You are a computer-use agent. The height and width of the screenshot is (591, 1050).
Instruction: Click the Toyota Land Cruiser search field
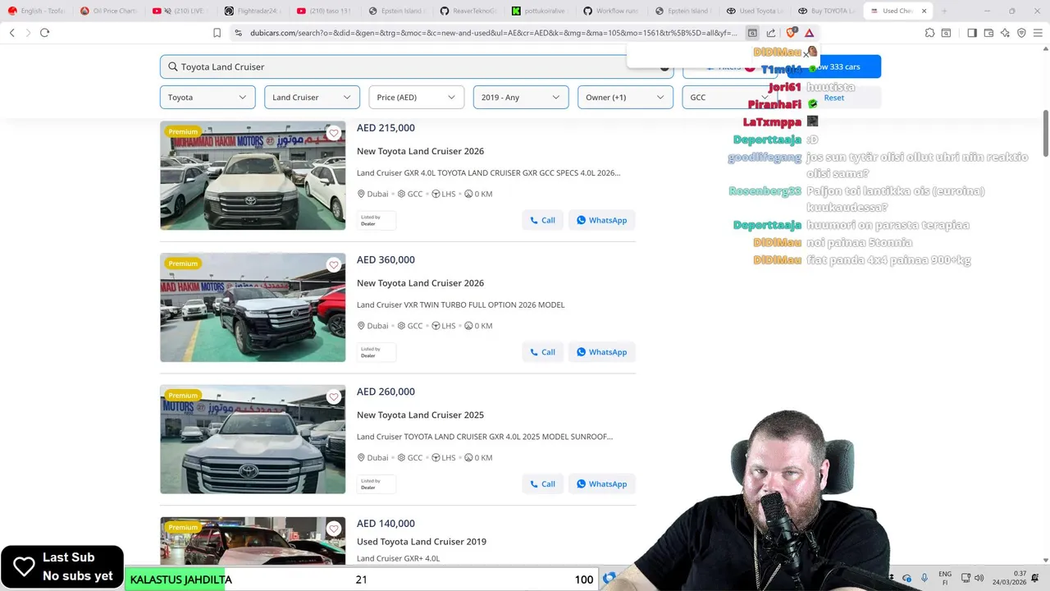coord(417,66)
